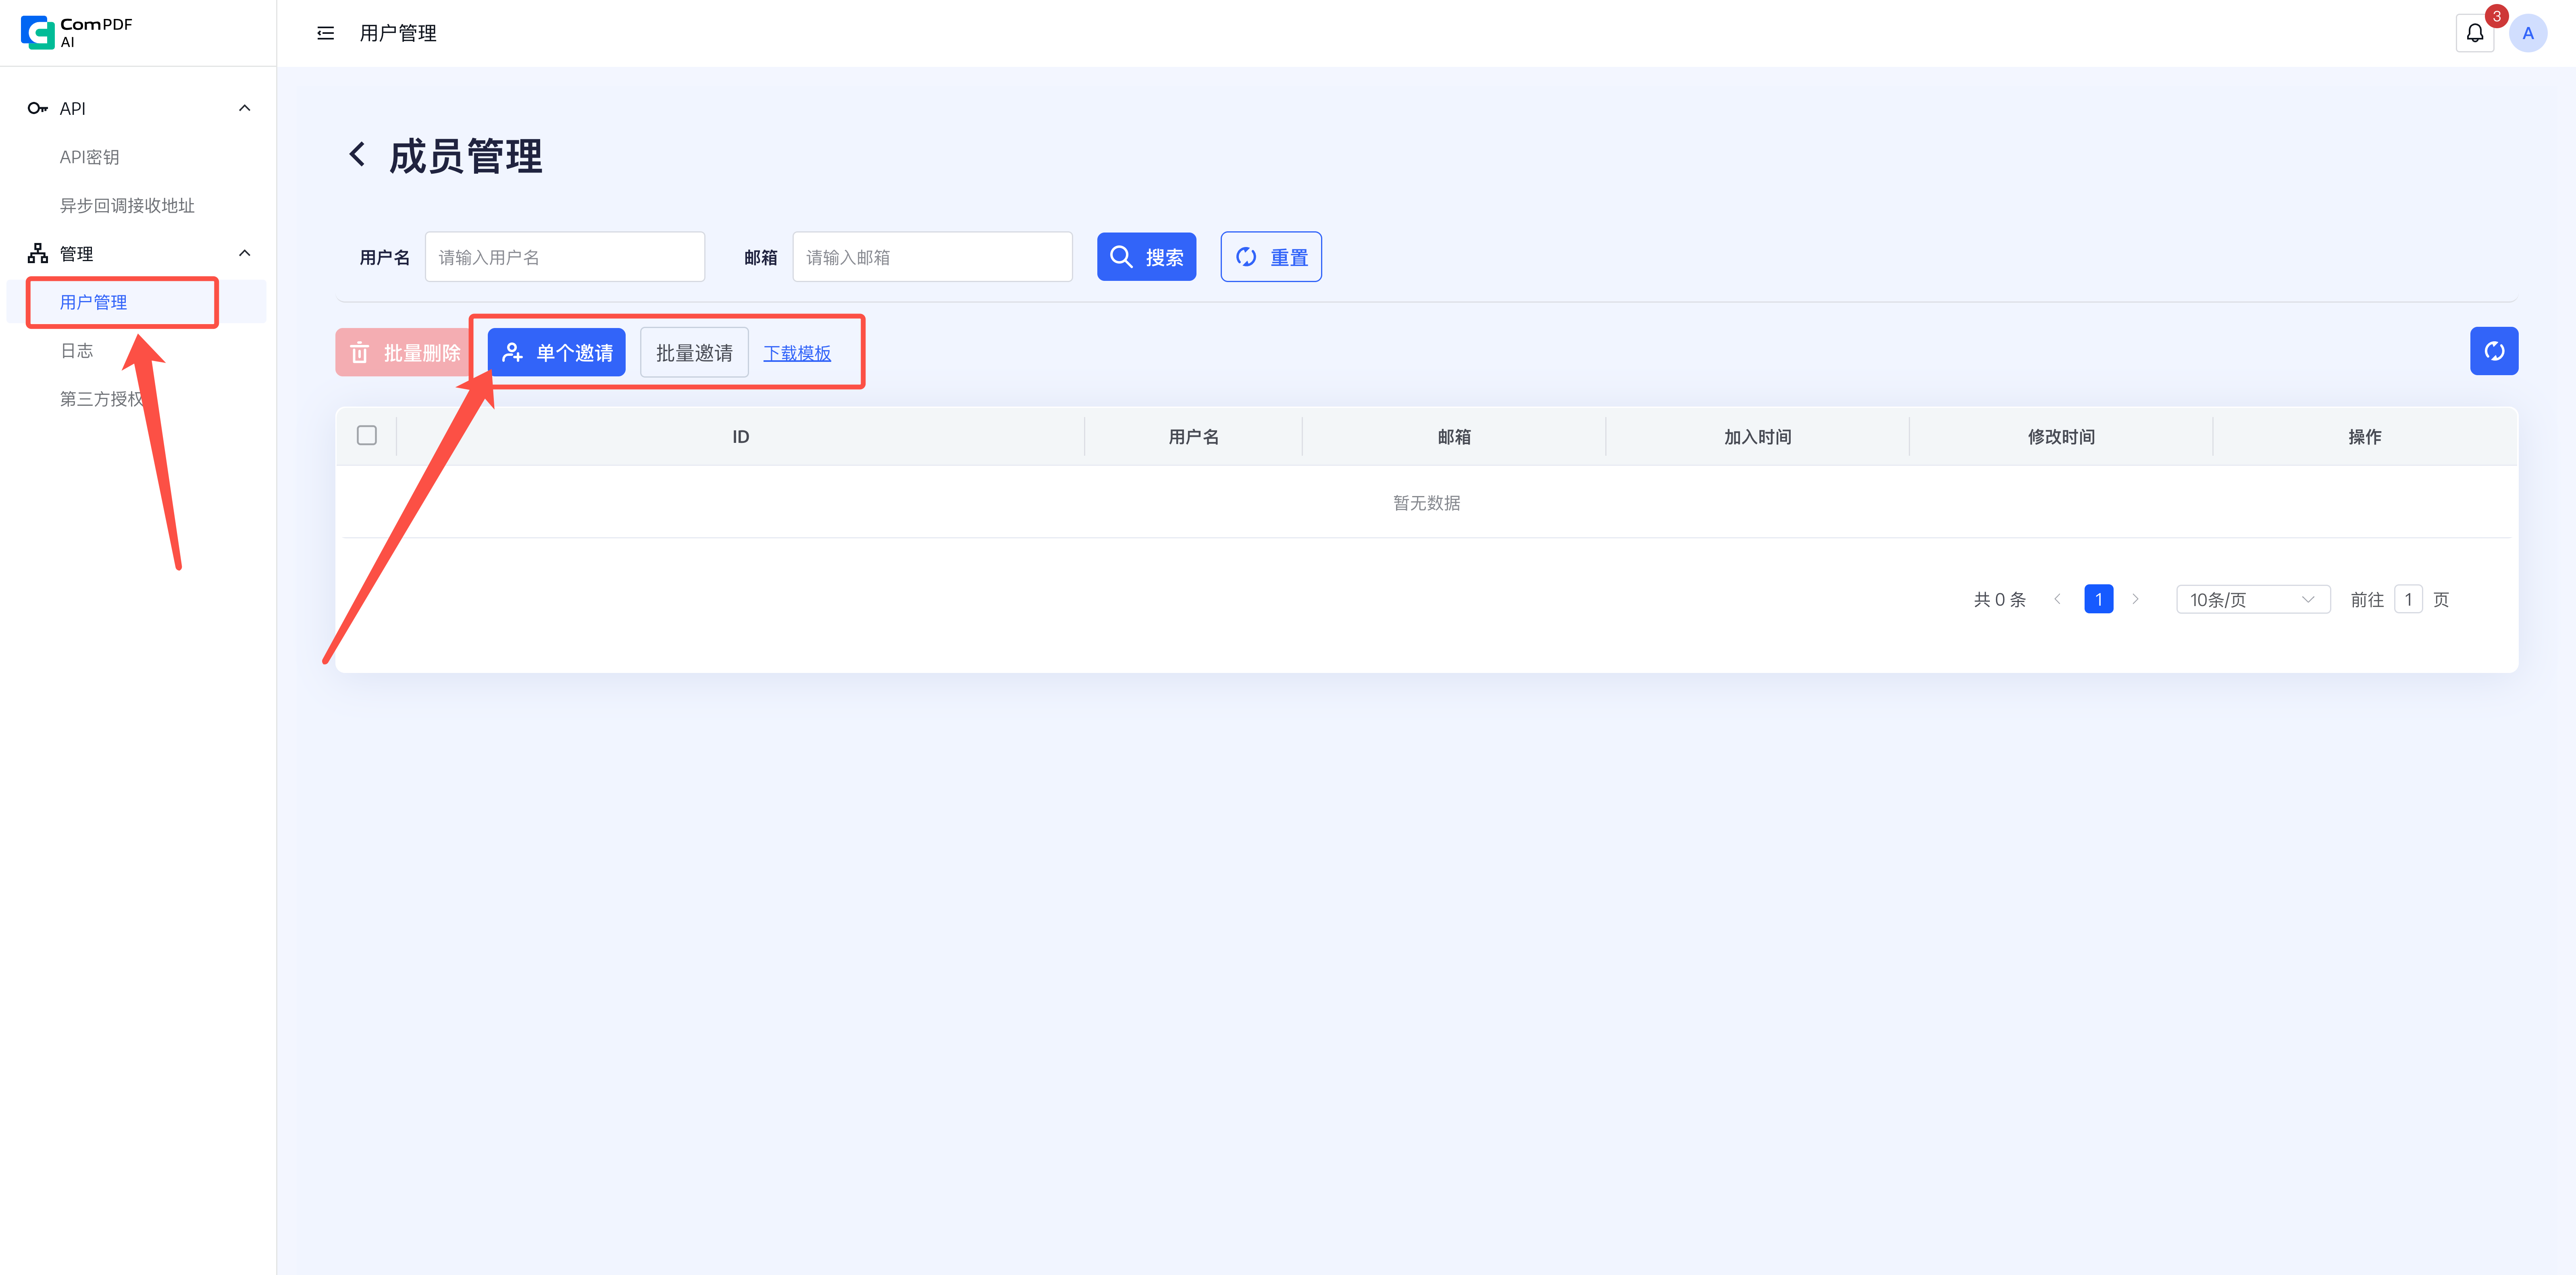Toggle the select-all checkbox in table header
This screenshot has height=1275, width=2576.
[x=367, y=436]
